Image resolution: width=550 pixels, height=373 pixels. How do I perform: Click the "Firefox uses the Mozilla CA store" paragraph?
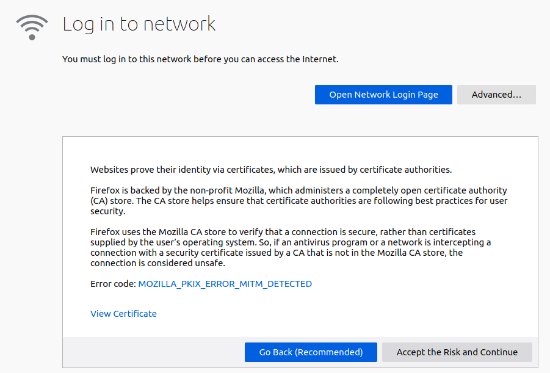[290, 248]
